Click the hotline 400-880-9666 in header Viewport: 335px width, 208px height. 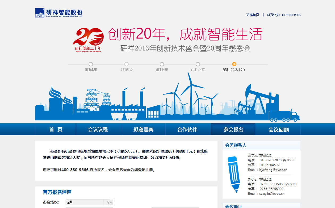(291, 15)
